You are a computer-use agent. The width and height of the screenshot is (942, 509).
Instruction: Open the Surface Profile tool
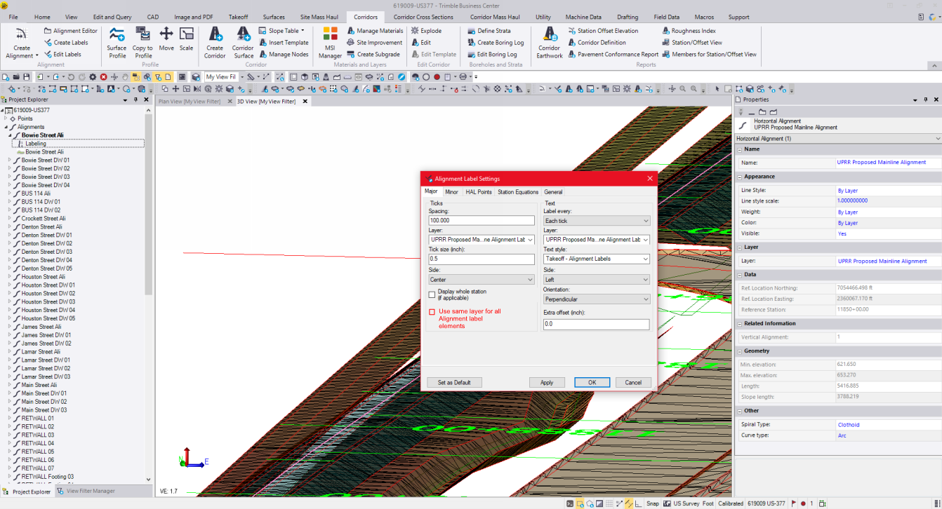[x=117, y=42]
